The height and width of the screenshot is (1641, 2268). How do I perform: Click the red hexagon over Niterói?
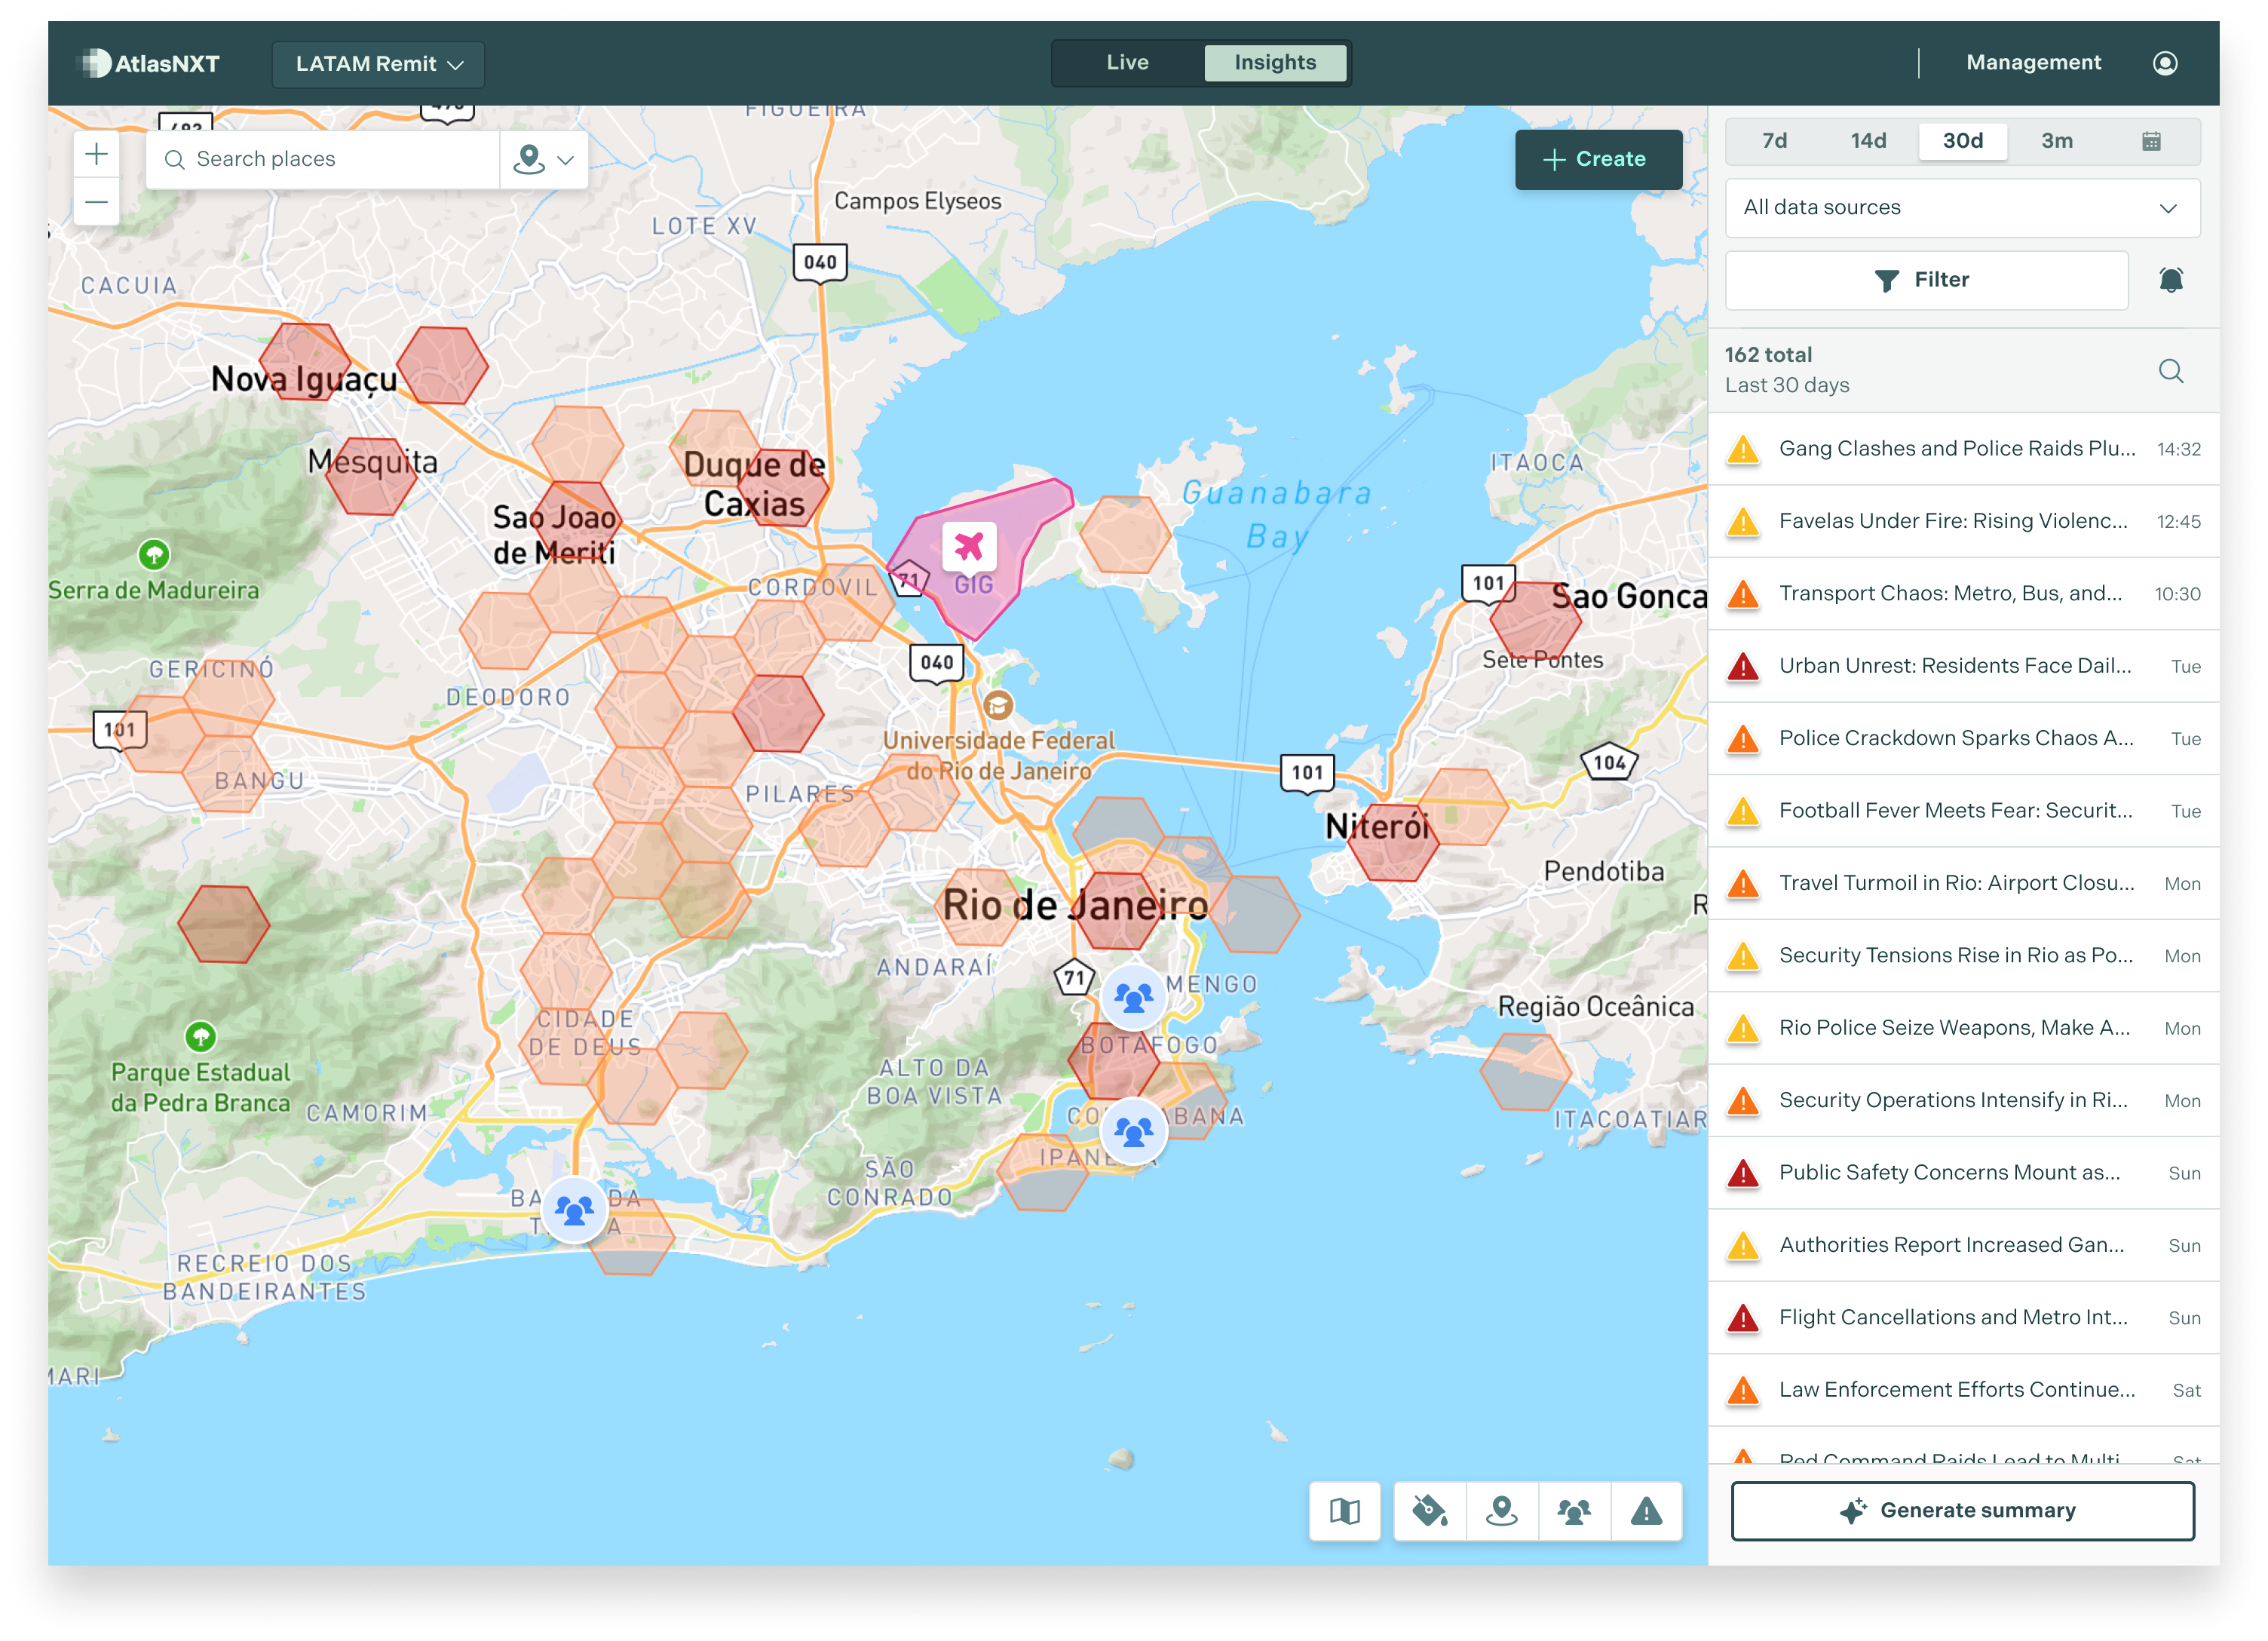tap(1392, 842)
